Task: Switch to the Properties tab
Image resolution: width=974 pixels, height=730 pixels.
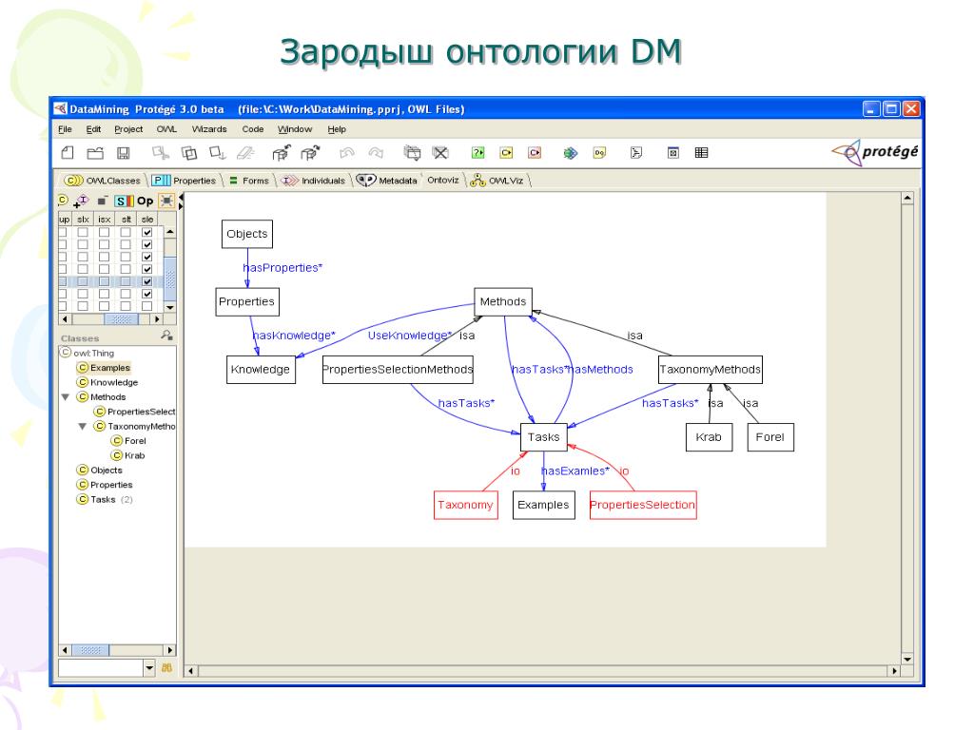Action: (x=185, y=181)
